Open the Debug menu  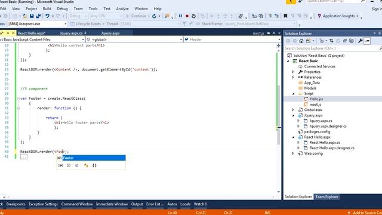(62, 9)
